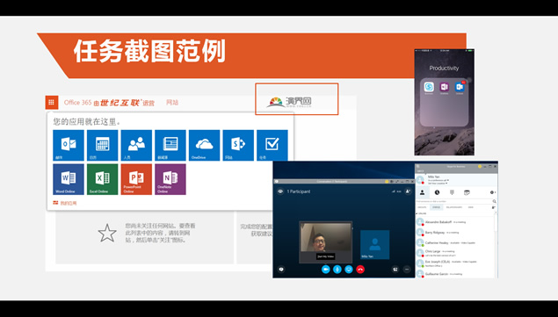Launch the OneDrive tile
Screen dimensions: 558x317
click(x=204, y=145)
